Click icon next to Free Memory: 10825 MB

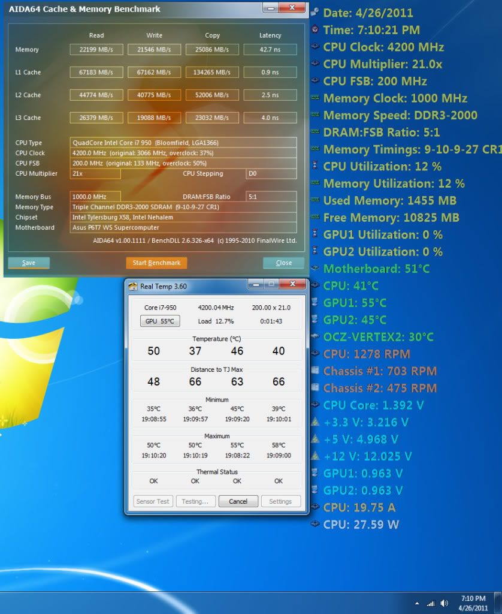[x=315, y=217]
